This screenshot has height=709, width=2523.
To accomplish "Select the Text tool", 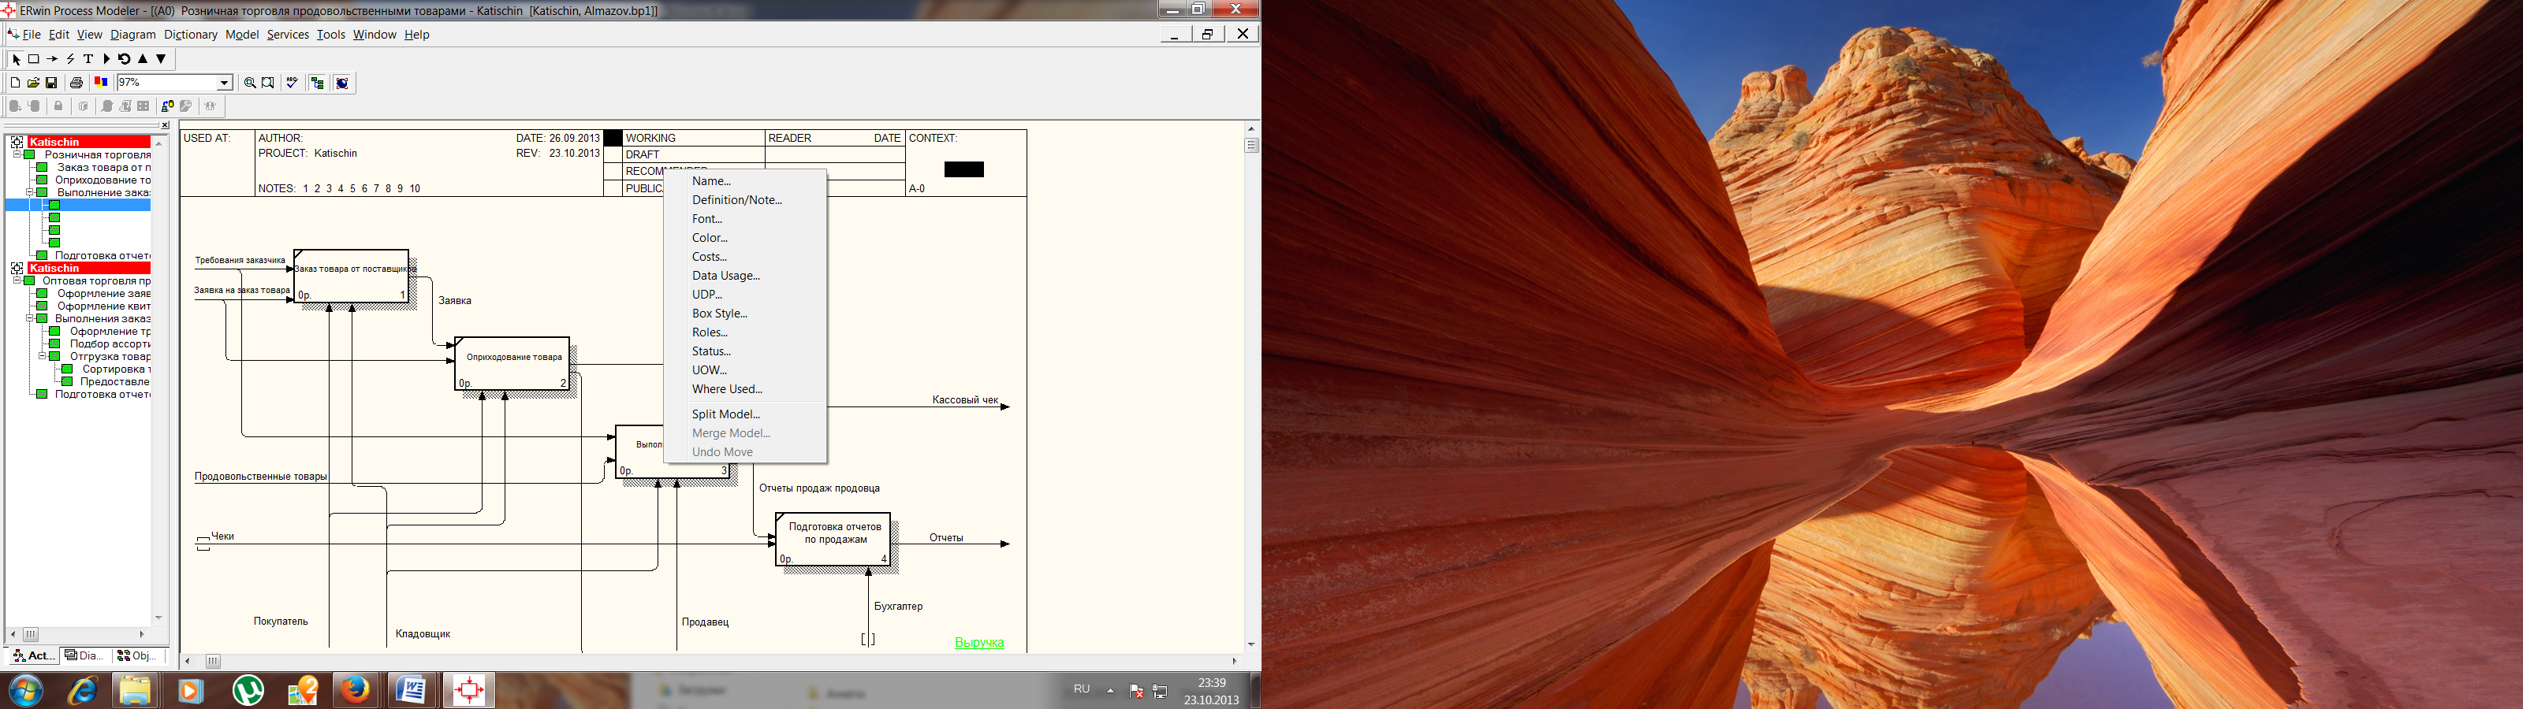I will click(x=88, y=59).
